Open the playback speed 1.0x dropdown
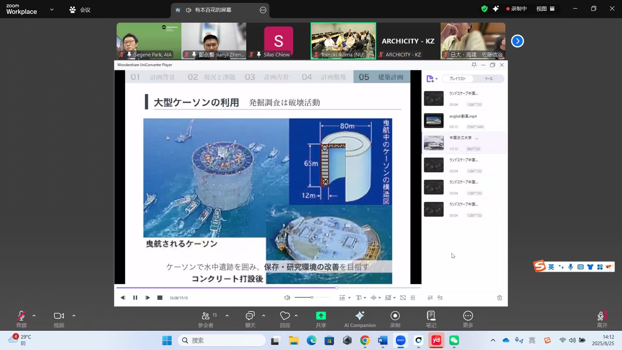Viewport: 622px width, 350px height. tap(349, 297)
